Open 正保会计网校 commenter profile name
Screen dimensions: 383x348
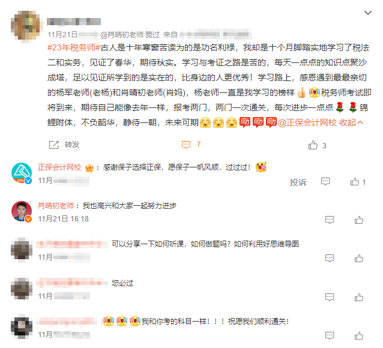click(x=59, y=167)
